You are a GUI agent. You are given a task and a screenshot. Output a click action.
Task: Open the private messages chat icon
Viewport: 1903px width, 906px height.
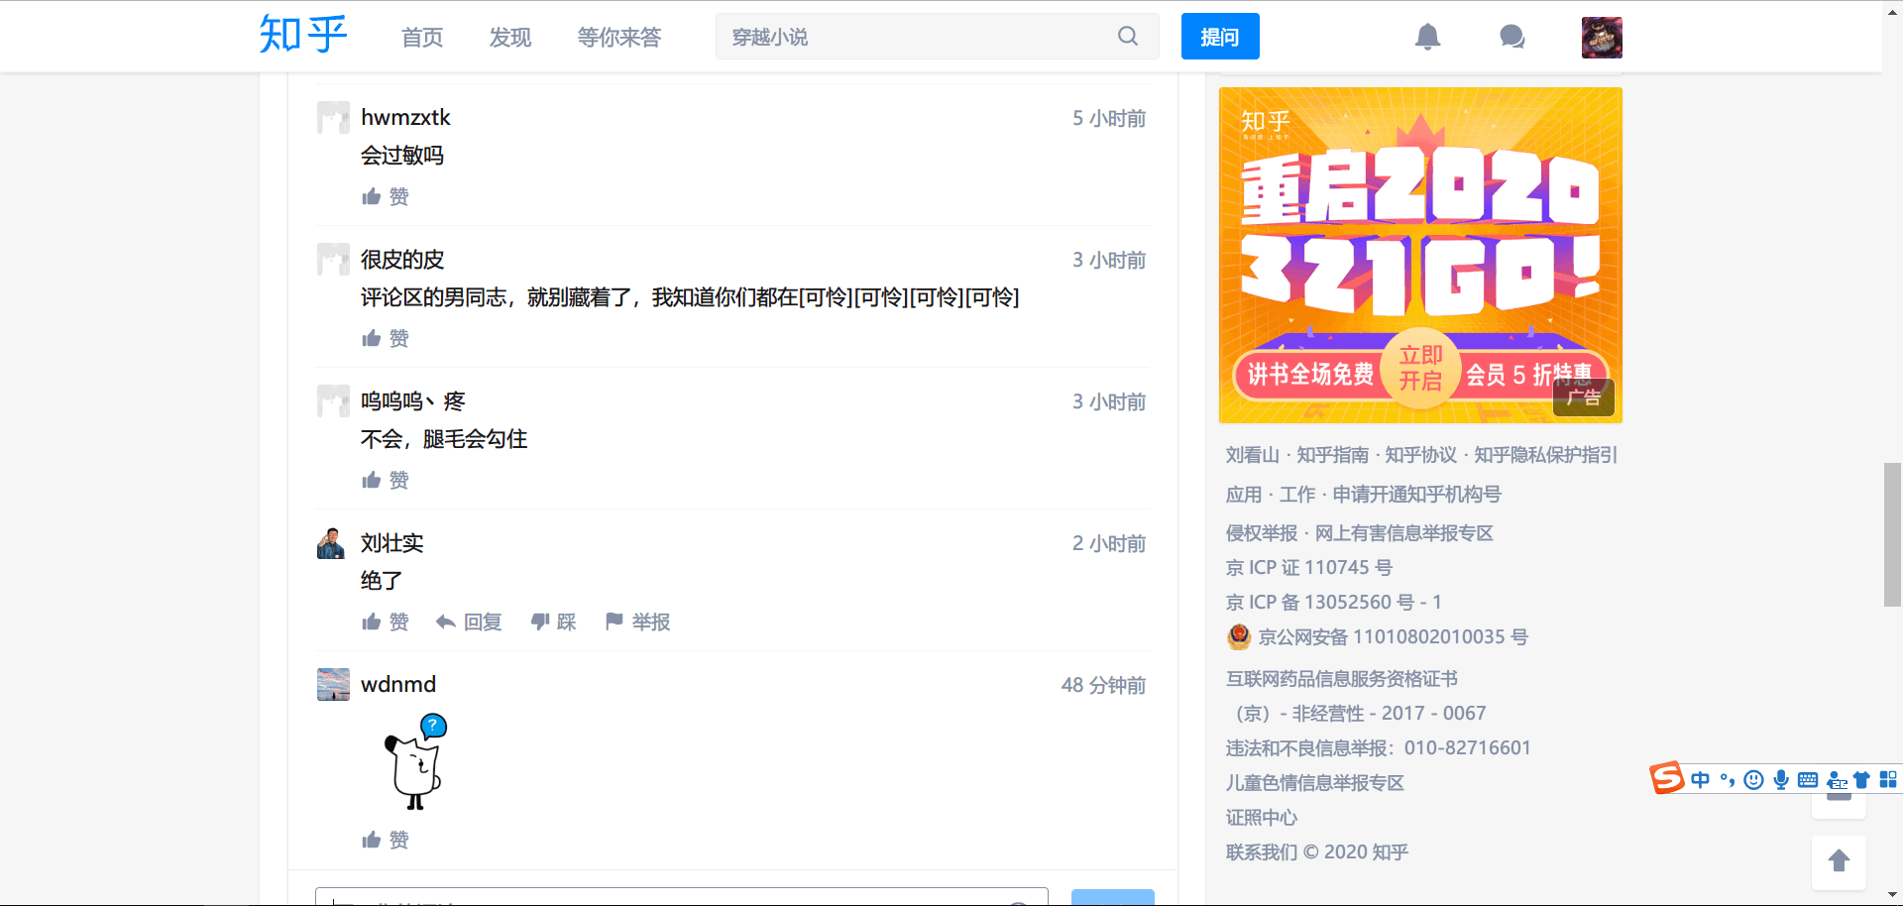click(1511, 37)
